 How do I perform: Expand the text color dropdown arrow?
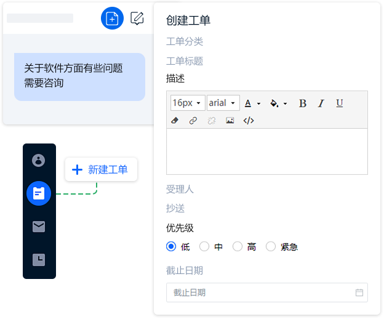click(259, 103)
